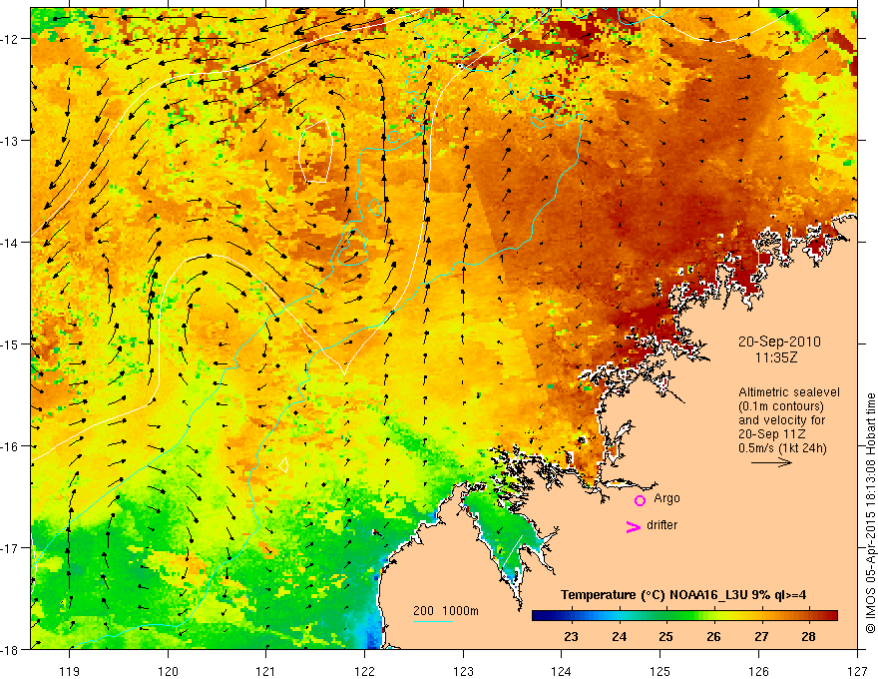Click the velocity scale reference arrow
This screenshot has height=679, width=878.
click(x=771, y=462)
